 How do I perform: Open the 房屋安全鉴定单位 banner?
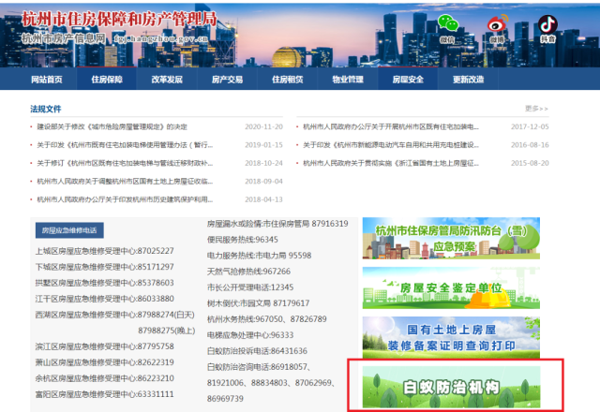tap(451, 287)
